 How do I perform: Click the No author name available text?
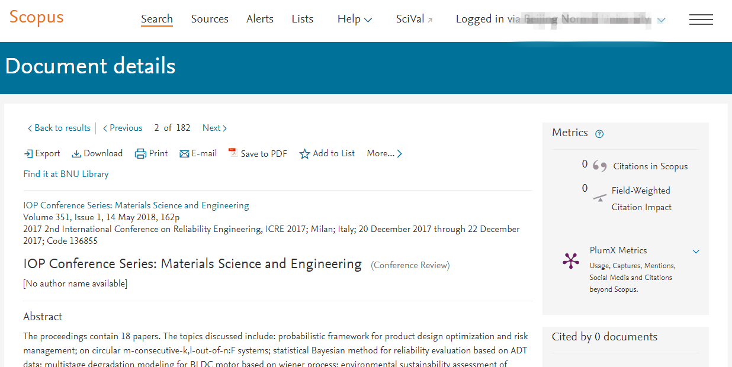75,284
